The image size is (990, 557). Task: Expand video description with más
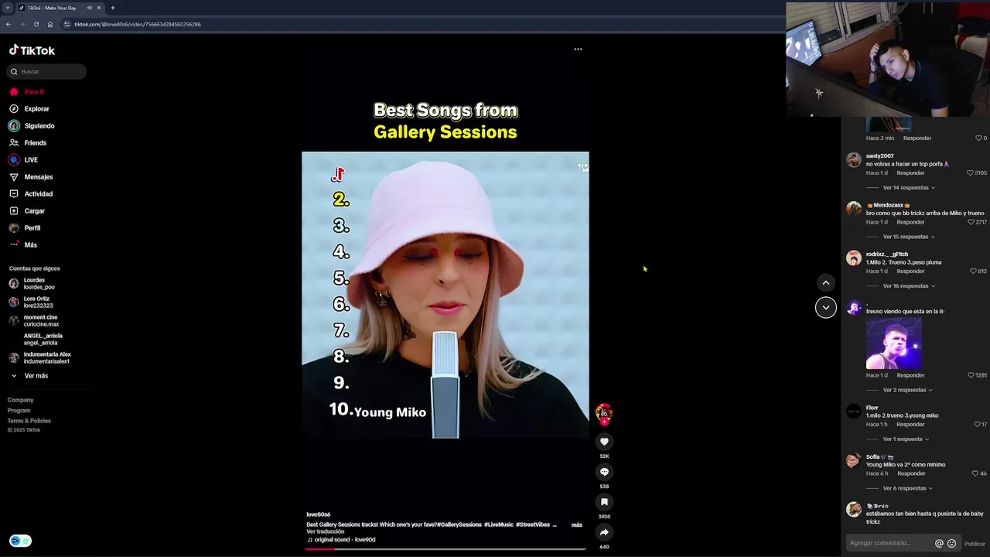pyautogui.click(x=576, y=525)
